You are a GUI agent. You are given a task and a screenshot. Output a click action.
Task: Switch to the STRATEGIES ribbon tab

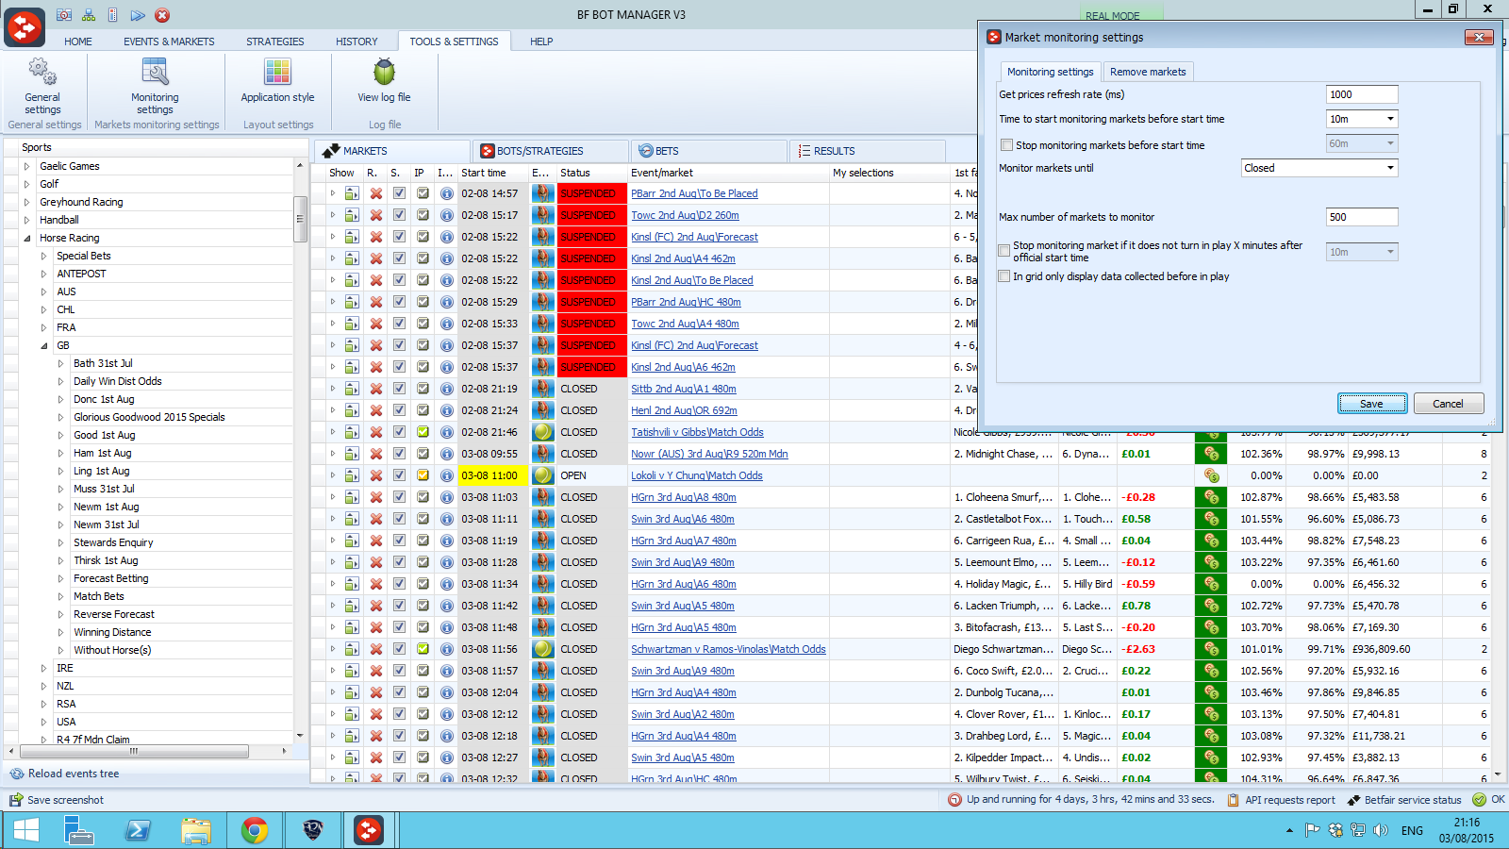click(x=275, y=42)
